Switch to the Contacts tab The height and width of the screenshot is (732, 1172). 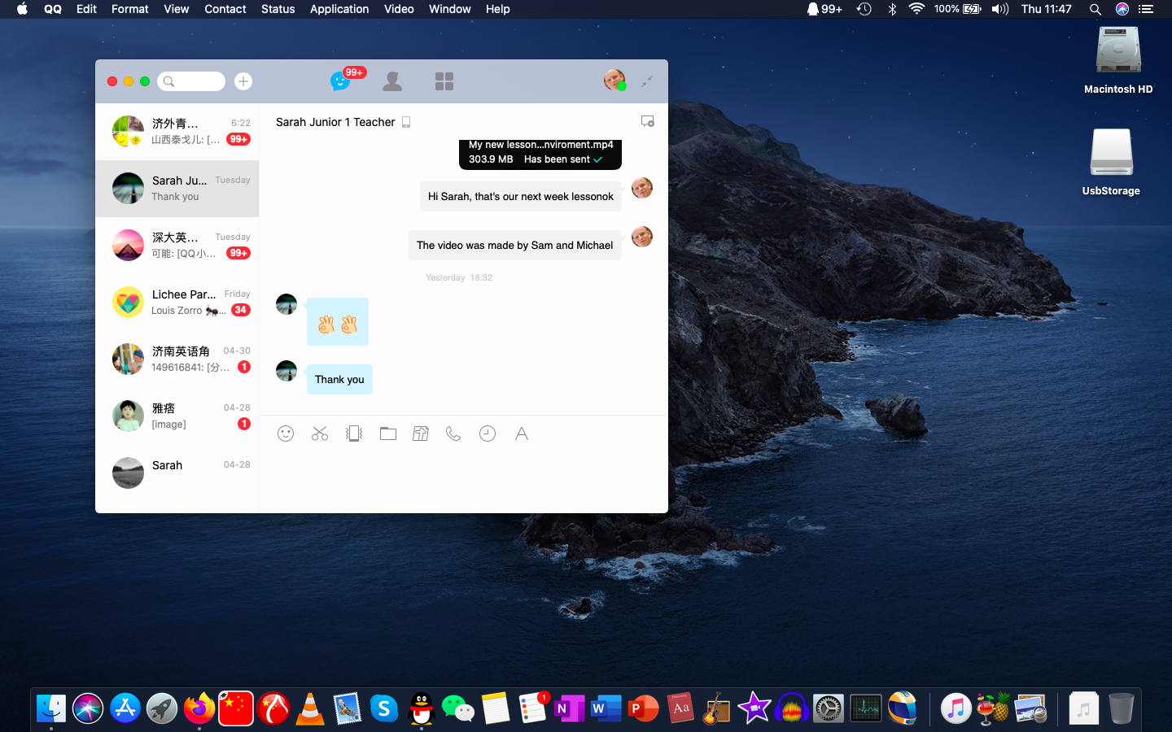pos(392,81)
